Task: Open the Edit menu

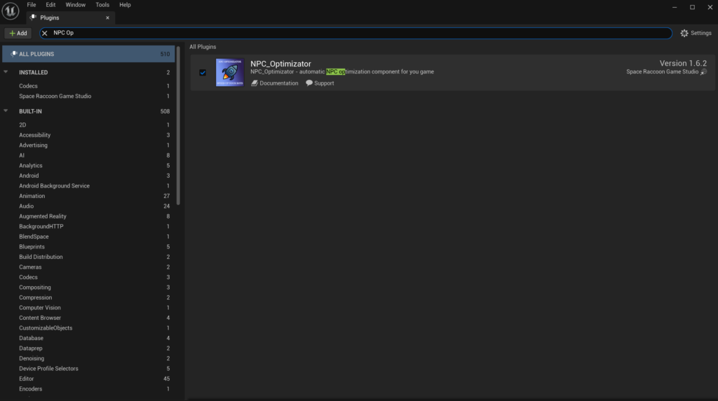Action: click(x=50, y=5)
